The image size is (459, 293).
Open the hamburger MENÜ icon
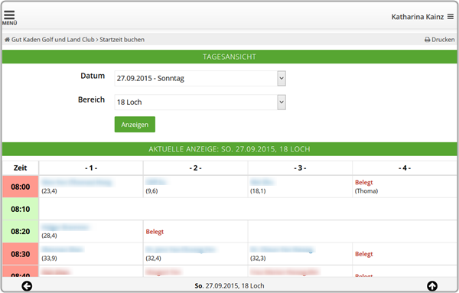(9, 18)
